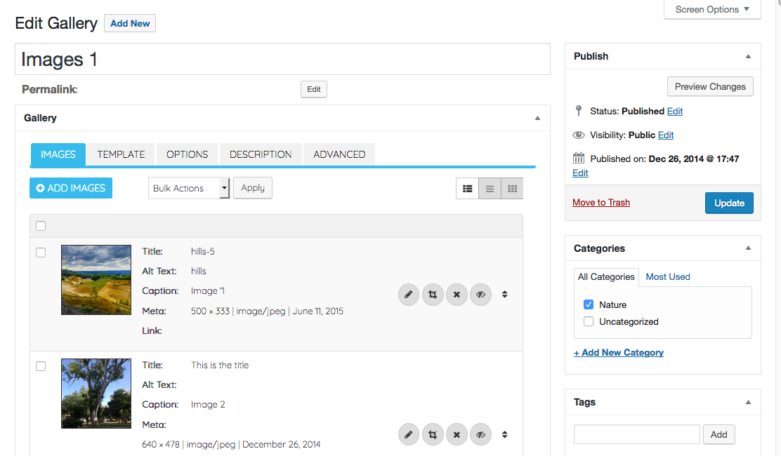Uncheck the Nature category checkbox
This screenshot has height=456, width=781.
(x=589, y=305)
